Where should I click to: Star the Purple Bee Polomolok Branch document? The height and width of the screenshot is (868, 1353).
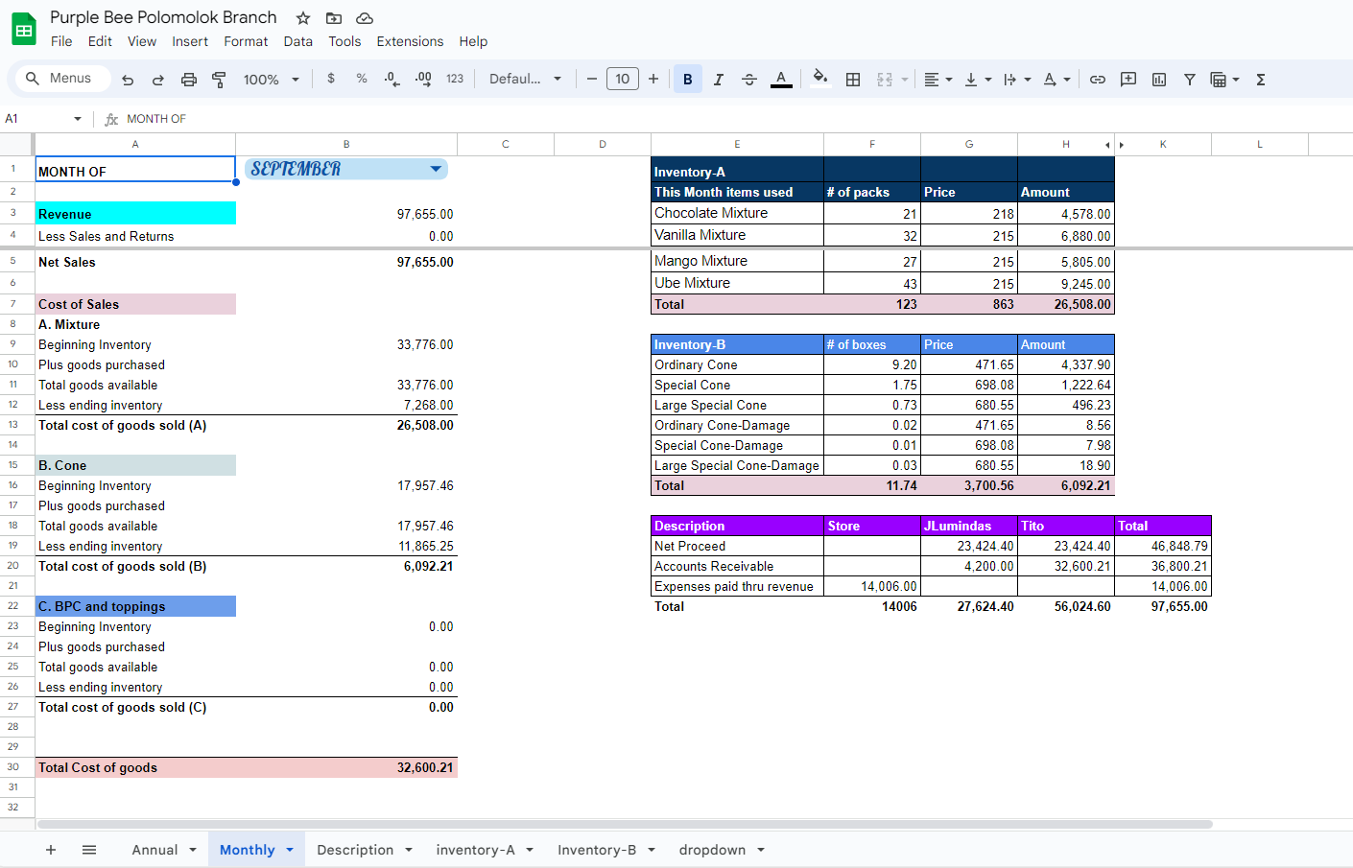pos(303,18)
